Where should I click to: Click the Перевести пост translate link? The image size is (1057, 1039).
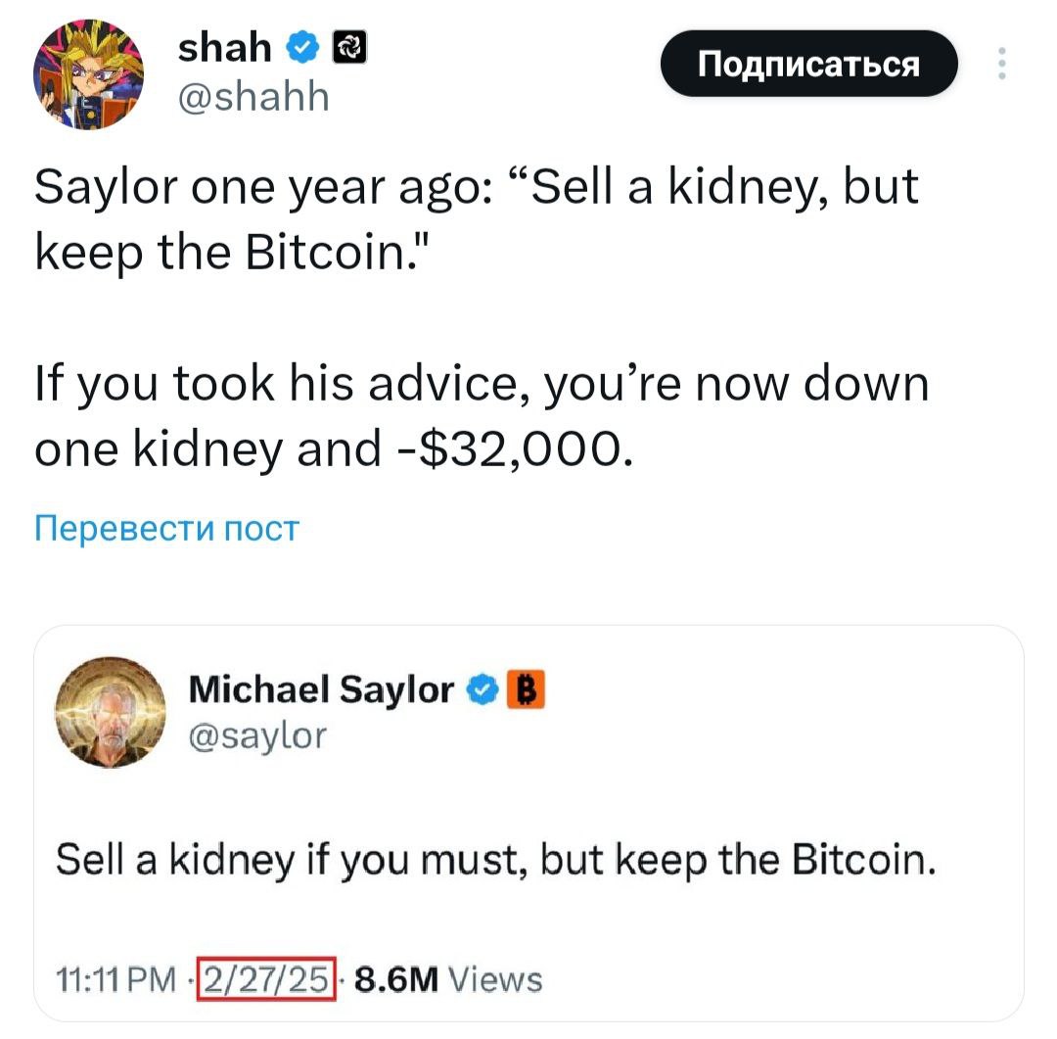[x=166, y=529]
